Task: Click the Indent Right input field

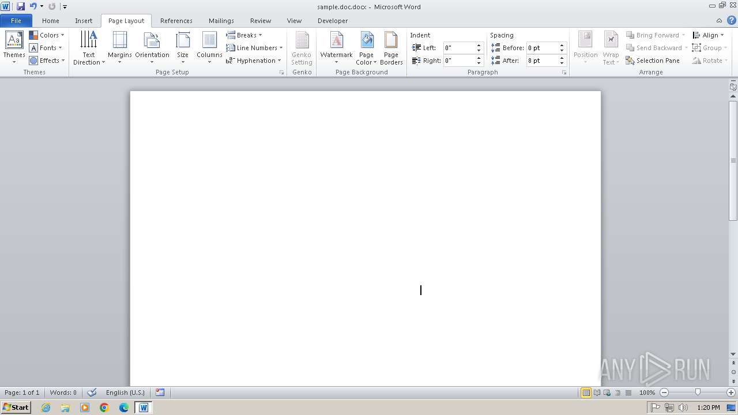Action: 459,61
